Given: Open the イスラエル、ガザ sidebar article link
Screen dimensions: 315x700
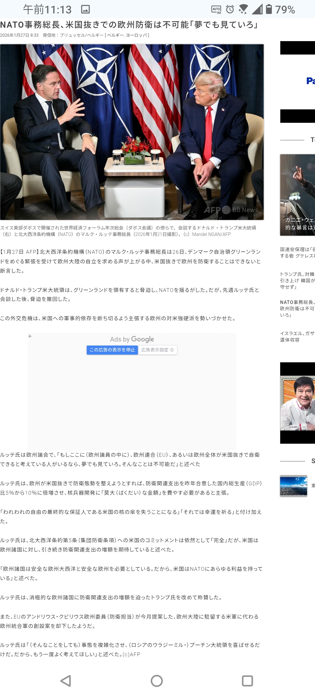Looking at the screenshot, I should click(297, 337).
